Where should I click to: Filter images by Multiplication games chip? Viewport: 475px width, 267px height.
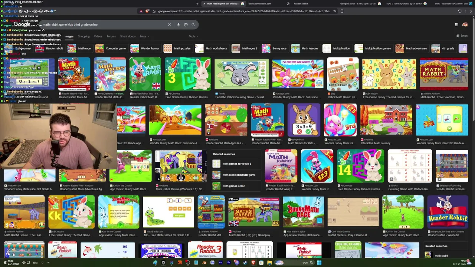tap(373, 48)
